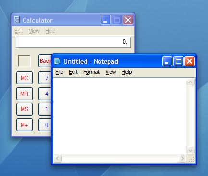
Task: Click the Notepad window resize grip
Action: tap(191, 159)
